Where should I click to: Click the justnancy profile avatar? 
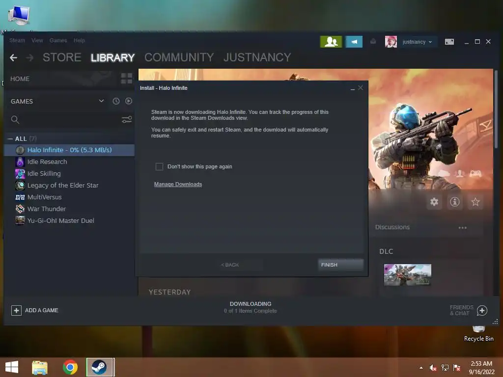tap(391, 42)
